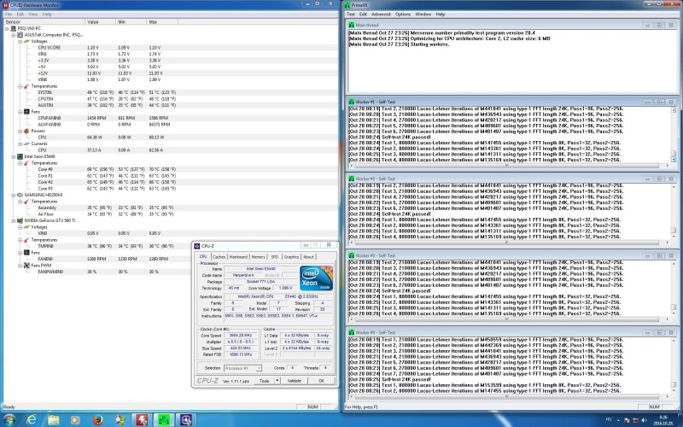This screenshot has height=427, width=683.
Task: Switch to HWMonitor red lightning taskbar icon
Action: pyautogui.click(x=142, y=420)
